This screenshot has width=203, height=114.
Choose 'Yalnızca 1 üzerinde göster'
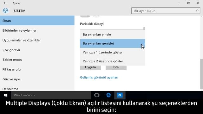(x=113, y=52)
